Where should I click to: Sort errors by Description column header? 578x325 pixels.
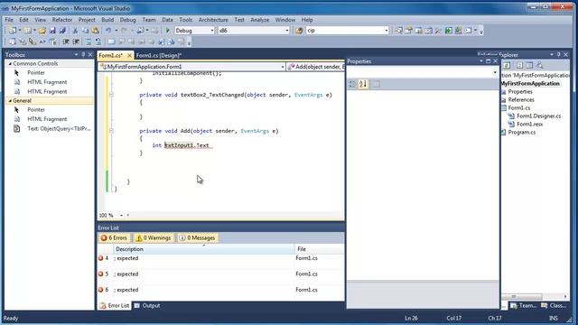(x=203, y=249)
